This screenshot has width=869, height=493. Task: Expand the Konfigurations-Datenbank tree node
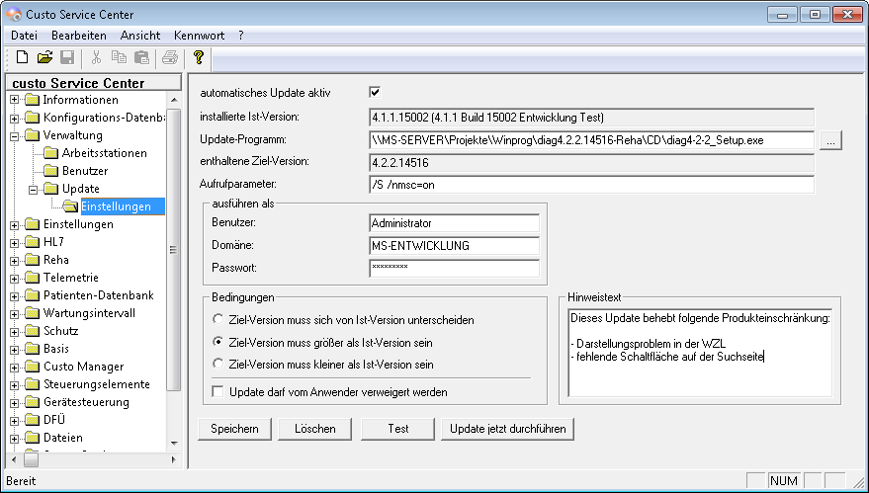[x=15, y=118]
